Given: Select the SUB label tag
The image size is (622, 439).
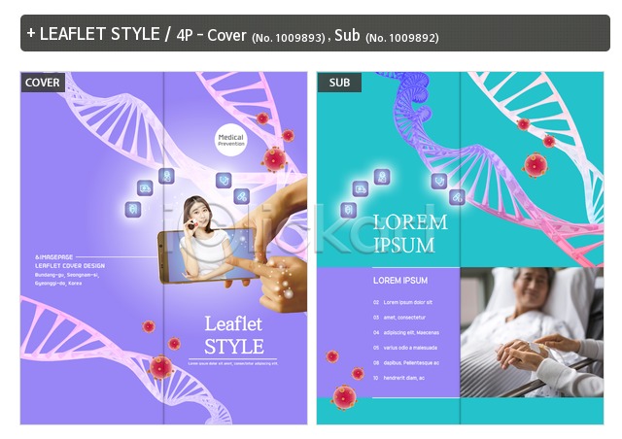Looking at the screenshot, I should pyautogui.click(x=339, y=83).
